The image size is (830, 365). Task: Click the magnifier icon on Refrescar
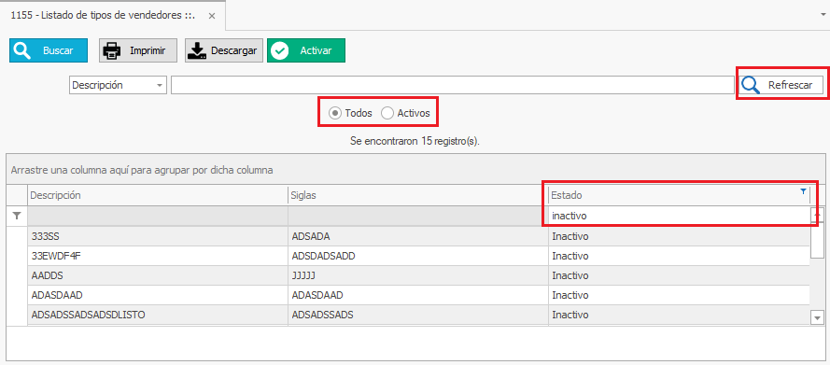point(751,85)
